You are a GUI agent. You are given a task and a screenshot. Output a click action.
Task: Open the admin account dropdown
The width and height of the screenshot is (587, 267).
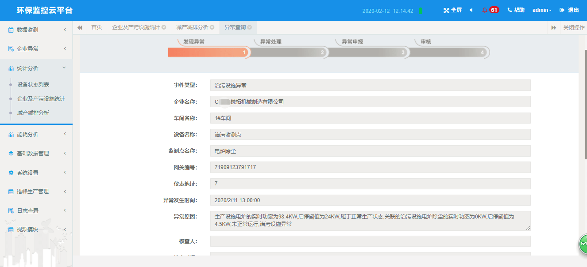[542, 10]
